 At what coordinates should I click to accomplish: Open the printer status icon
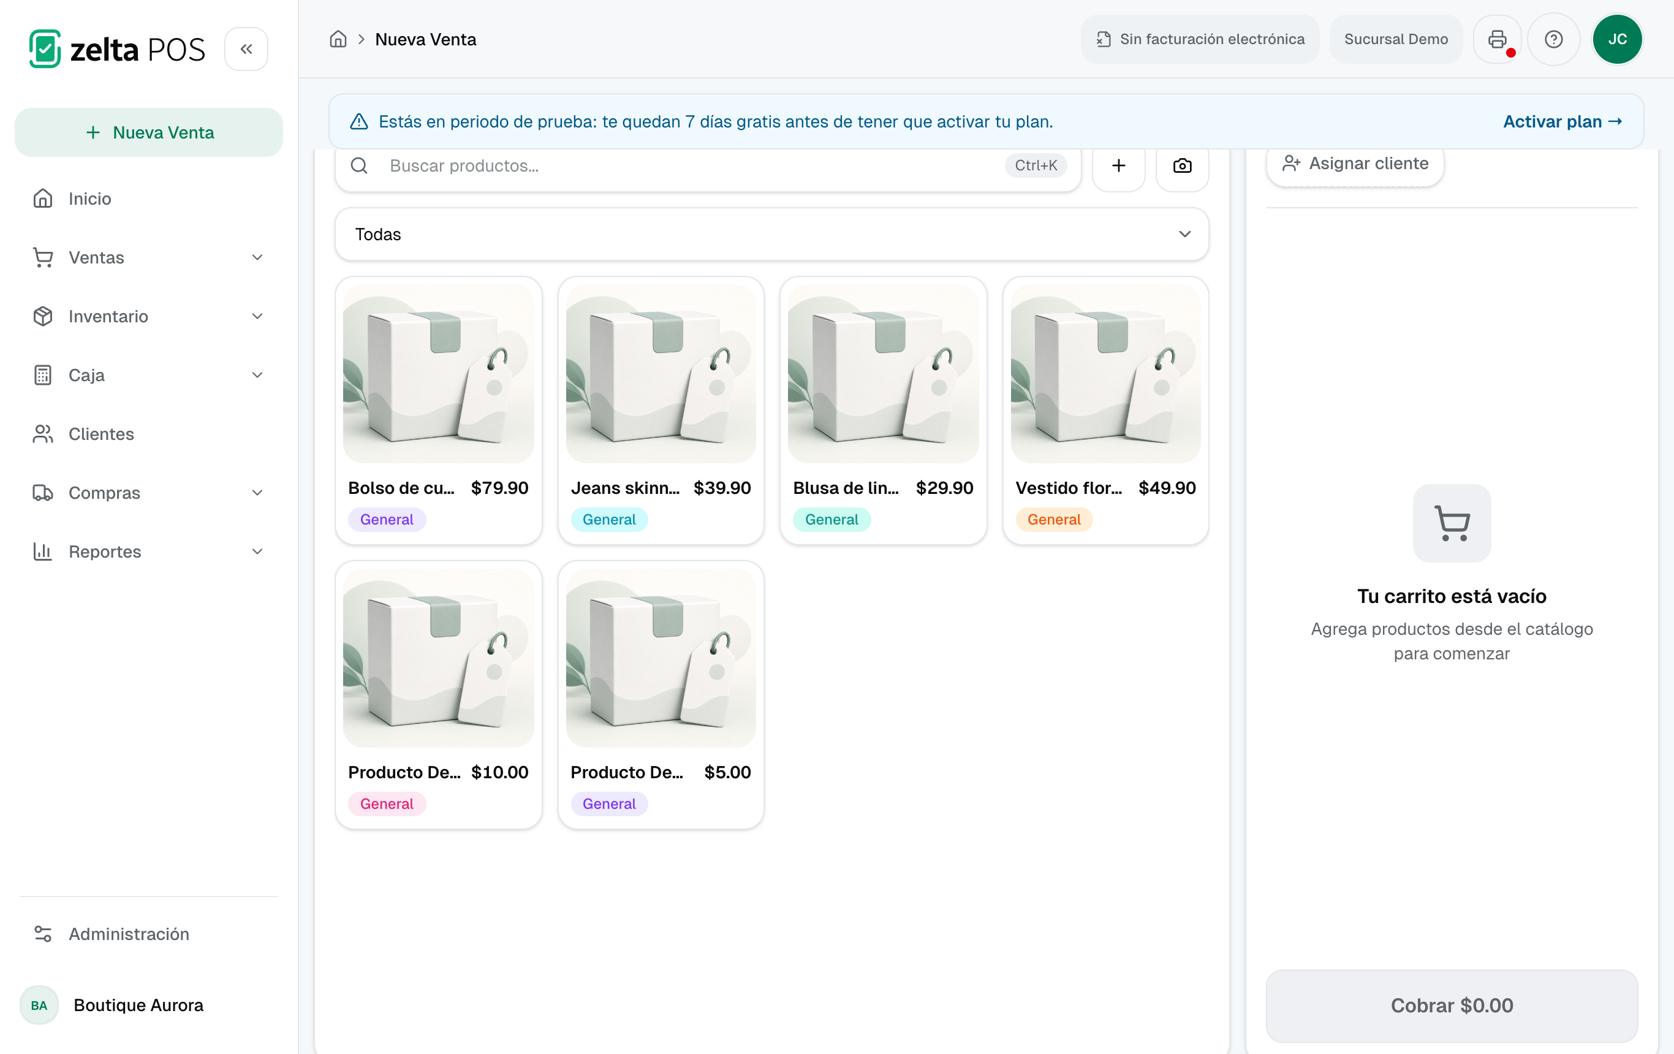coord(1498,39)
